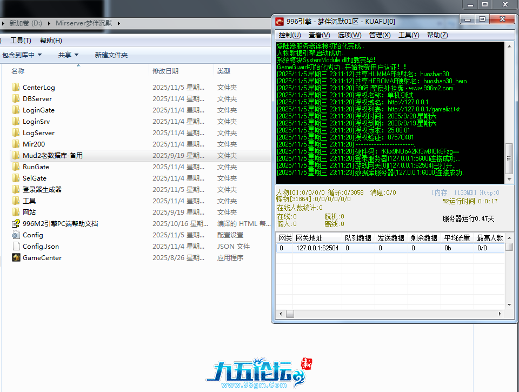Click the Config settings file icon
The height and width of the screenshot is (392, 519).
(x=16, y=235)
